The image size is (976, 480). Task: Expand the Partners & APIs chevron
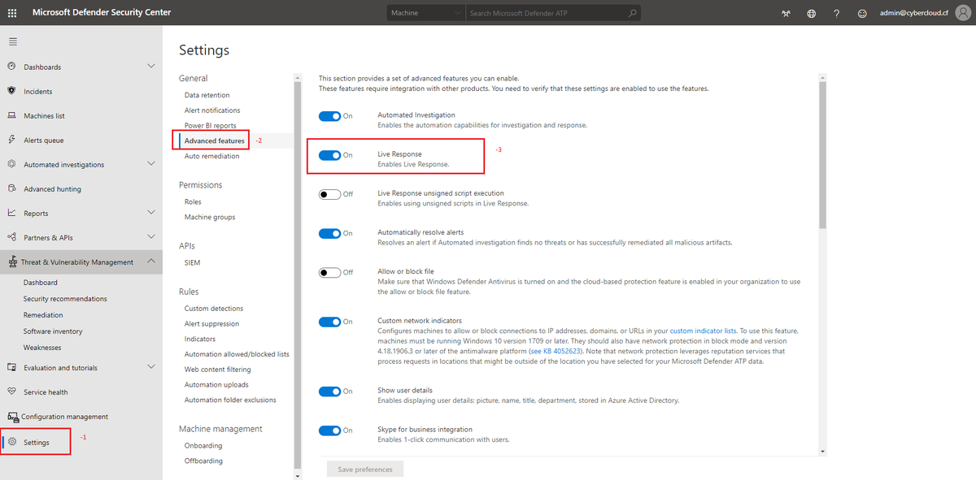click(x=150, y=236)
